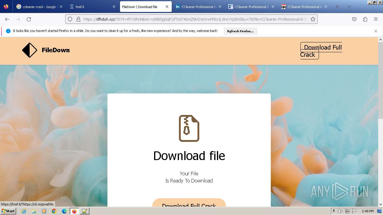Open the volume speaker icon
The width and height of the screenshot is (383, 215).
click(341, 211)
